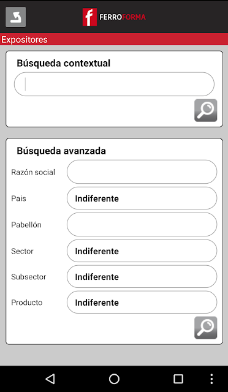Tap the Ferroforma logo
228x392 pixels.
tap(114, 17)
